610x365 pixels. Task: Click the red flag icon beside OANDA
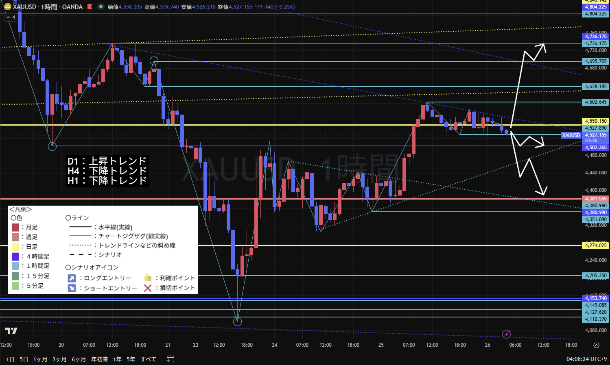(x=90, y=7)
